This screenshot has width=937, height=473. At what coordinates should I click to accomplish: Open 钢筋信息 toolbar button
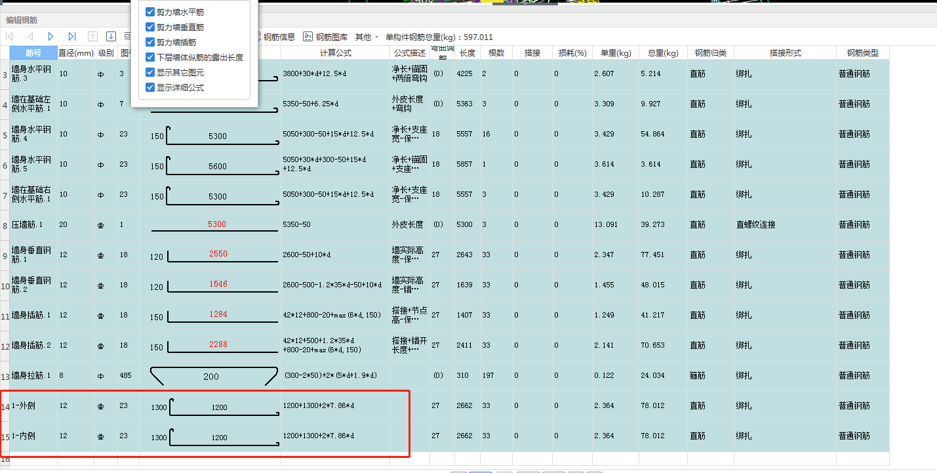click(x=274, y=37)
